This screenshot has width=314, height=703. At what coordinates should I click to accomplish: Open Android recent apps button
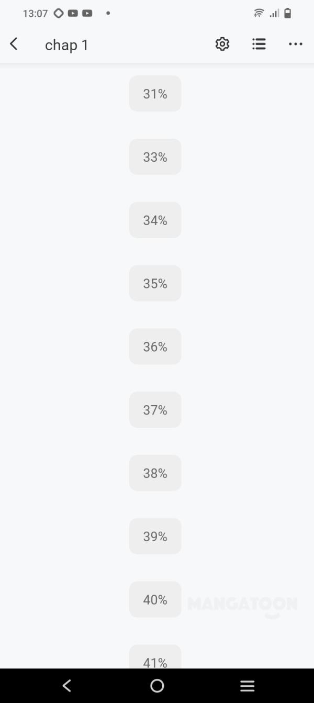click(x=247, y=686)
